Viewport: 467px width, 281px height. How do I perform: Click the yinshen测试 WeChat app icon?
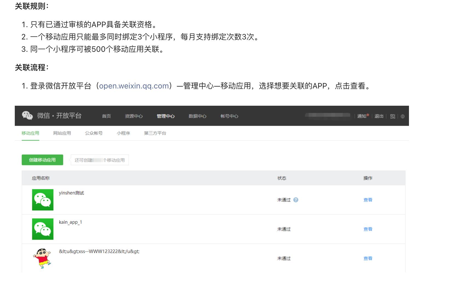tap(43, 200)
